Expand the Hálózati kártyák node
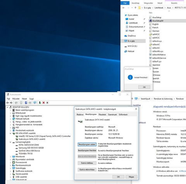 tap(10, 119)
